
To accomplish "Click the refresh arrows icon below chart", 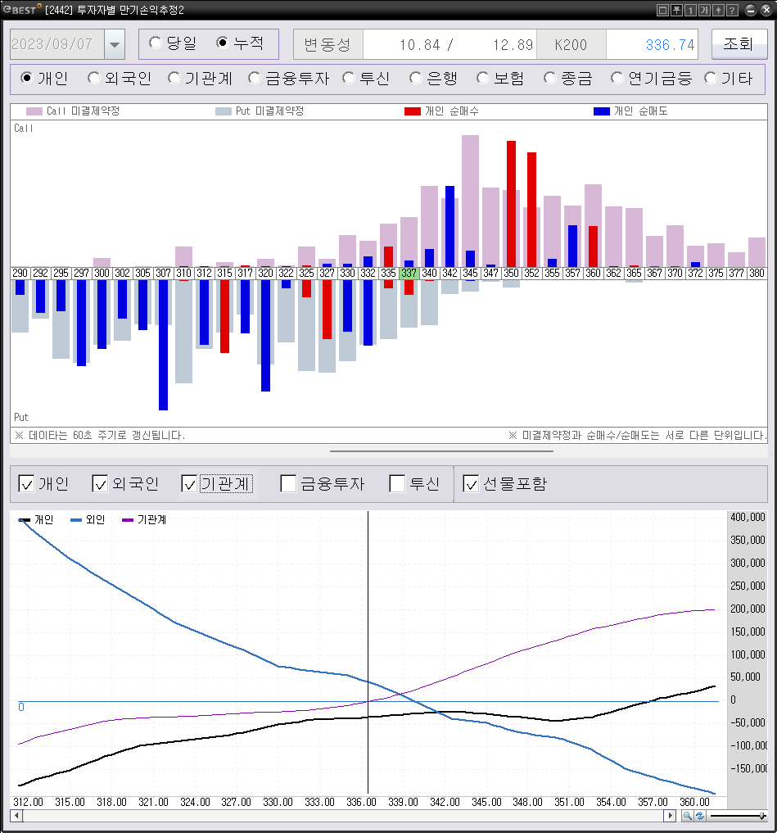I will [699, 816].
